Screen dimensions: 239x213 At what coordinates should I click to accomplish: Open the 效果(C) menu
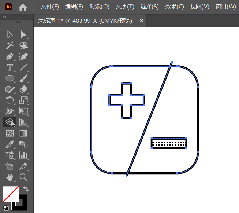[x=175, y=7]
